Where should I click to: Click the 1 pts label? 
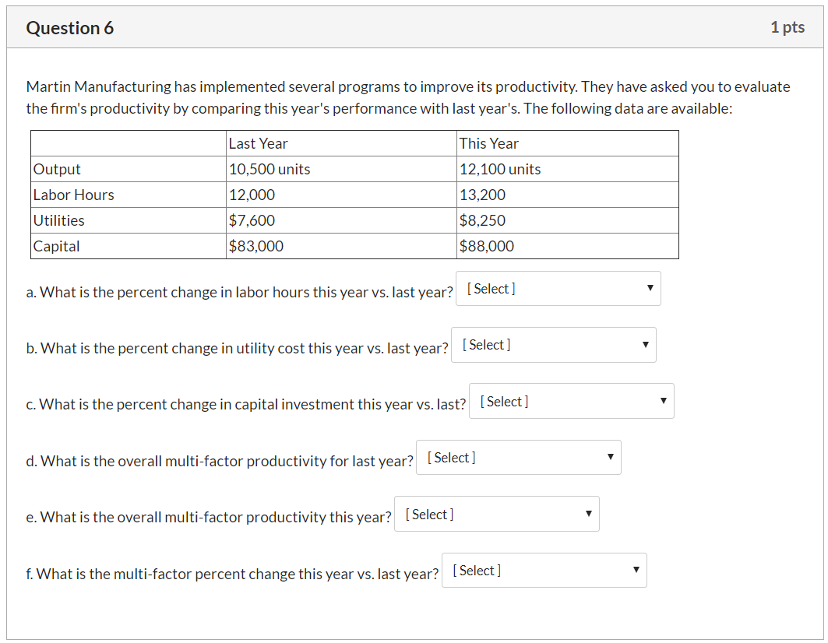tap(787, 27)
